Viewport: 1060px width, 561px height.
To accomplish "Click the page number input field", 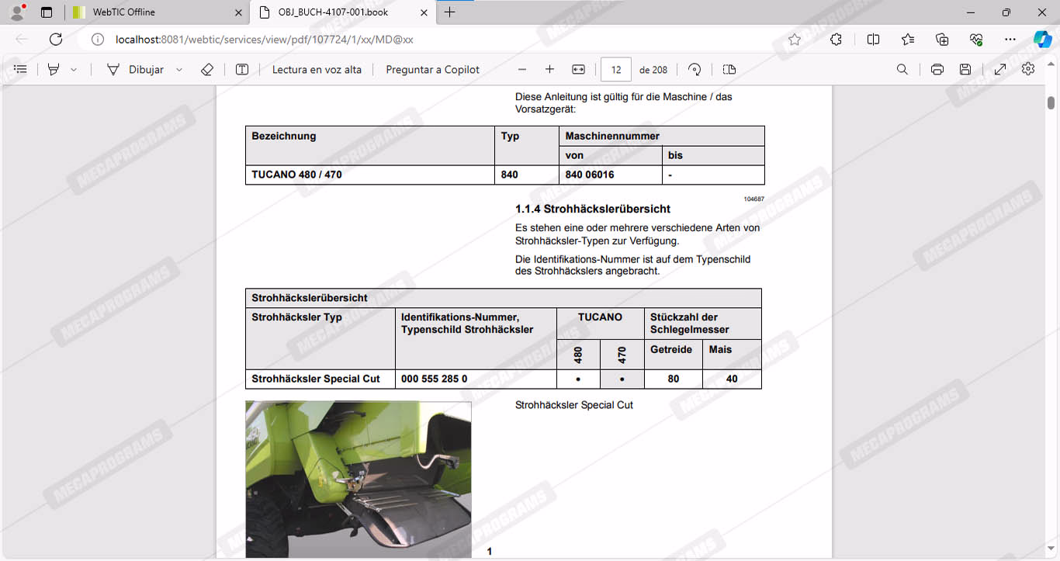I will click(616, 69).
